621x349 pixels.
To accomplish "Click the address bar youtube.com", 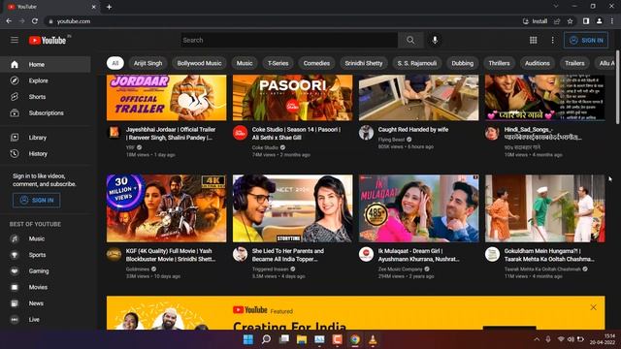I will 74,21.
